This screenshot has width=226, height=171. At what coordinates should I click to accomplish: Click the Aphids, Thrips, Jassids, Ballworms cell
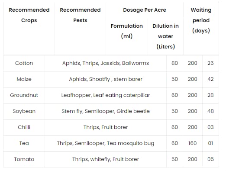pos(106,63)
